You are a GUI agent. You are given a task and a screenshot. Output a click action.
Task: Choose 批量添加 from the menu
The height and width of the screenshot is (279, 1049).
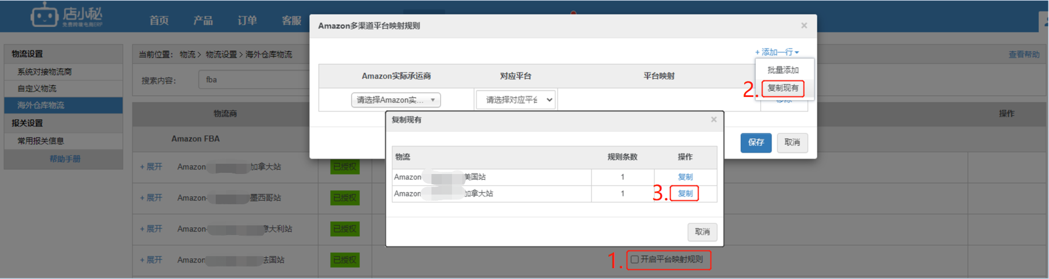tap(783, 70)
